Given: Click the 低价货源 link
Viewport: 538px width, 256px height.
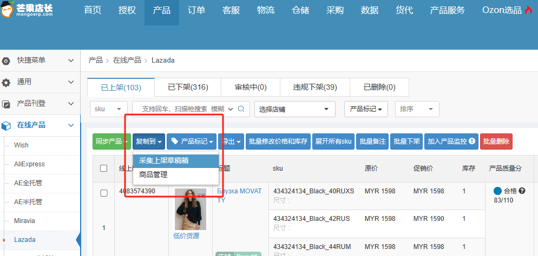Looking at the screenshot, I should (186, 236).
